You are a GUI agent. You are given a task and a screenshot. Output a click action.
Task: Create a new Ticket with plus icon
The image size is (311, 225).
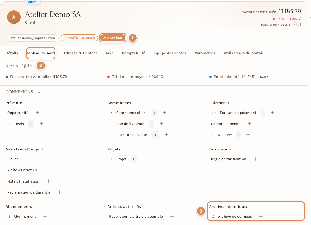pyautogui.click(x=27, y=159)
